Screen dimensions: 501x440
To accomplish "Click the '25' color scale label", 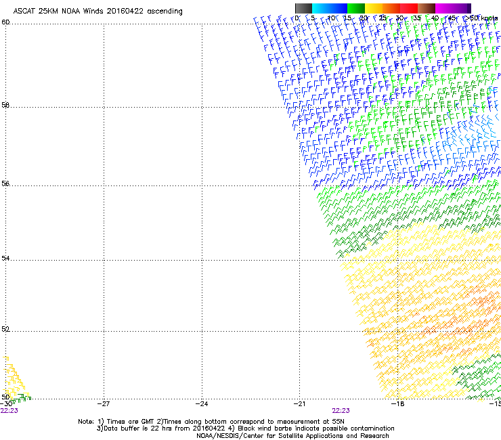I will click(383, 18).
